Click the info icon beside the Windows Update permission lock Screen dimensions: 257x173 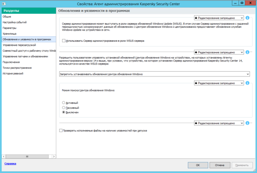248,52
